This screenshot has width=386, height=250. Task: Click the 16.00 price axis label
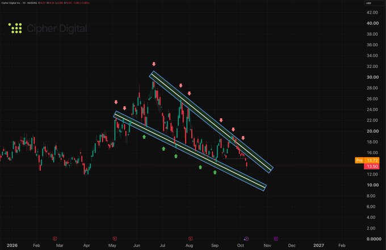pyautogui.click(x=372, y=153)
